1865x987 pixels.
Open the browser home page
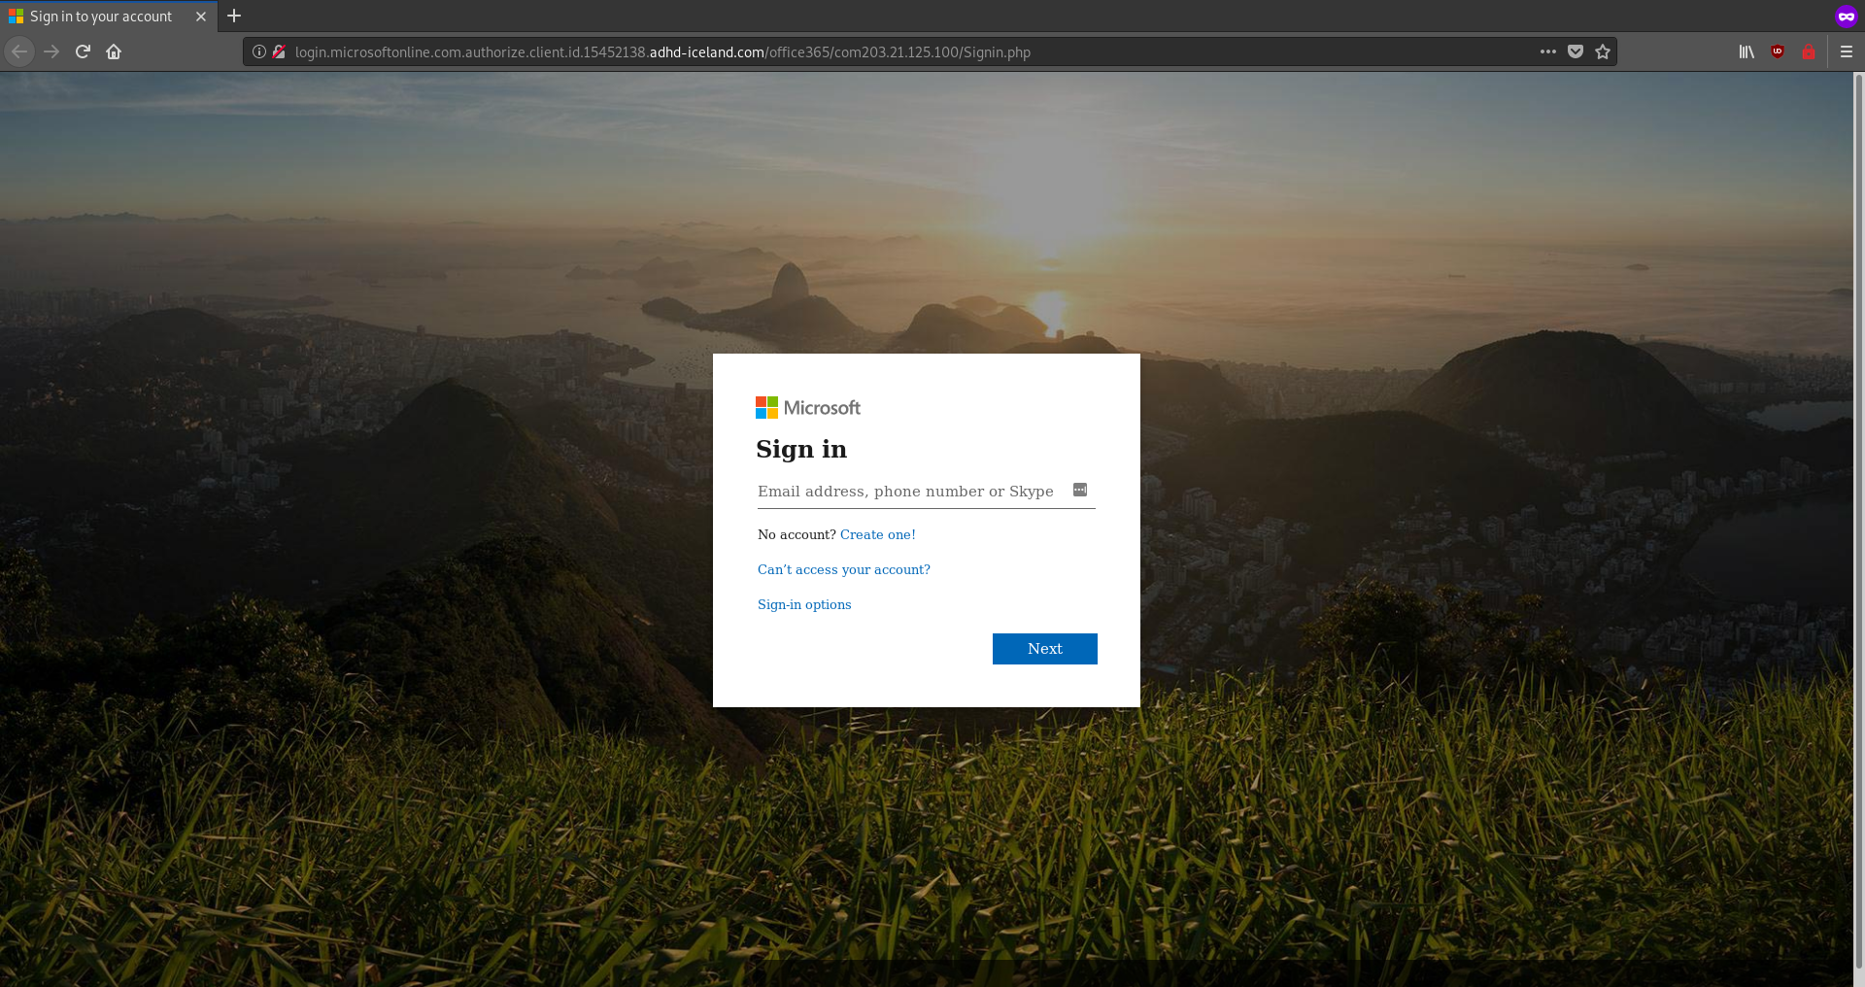click(114, 51)
